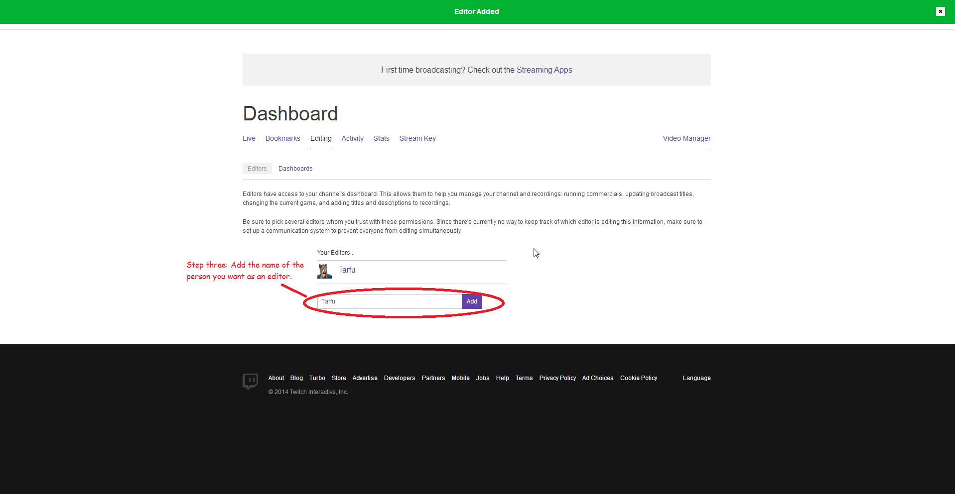
Task: Open the About footer link
Action: (x=276, y=378)
